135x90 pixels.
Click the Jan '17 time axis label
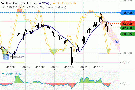[x=26, y=67]
